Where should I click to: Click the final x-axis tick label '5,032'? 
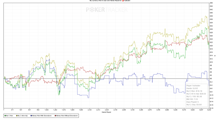tap(209, 110)
